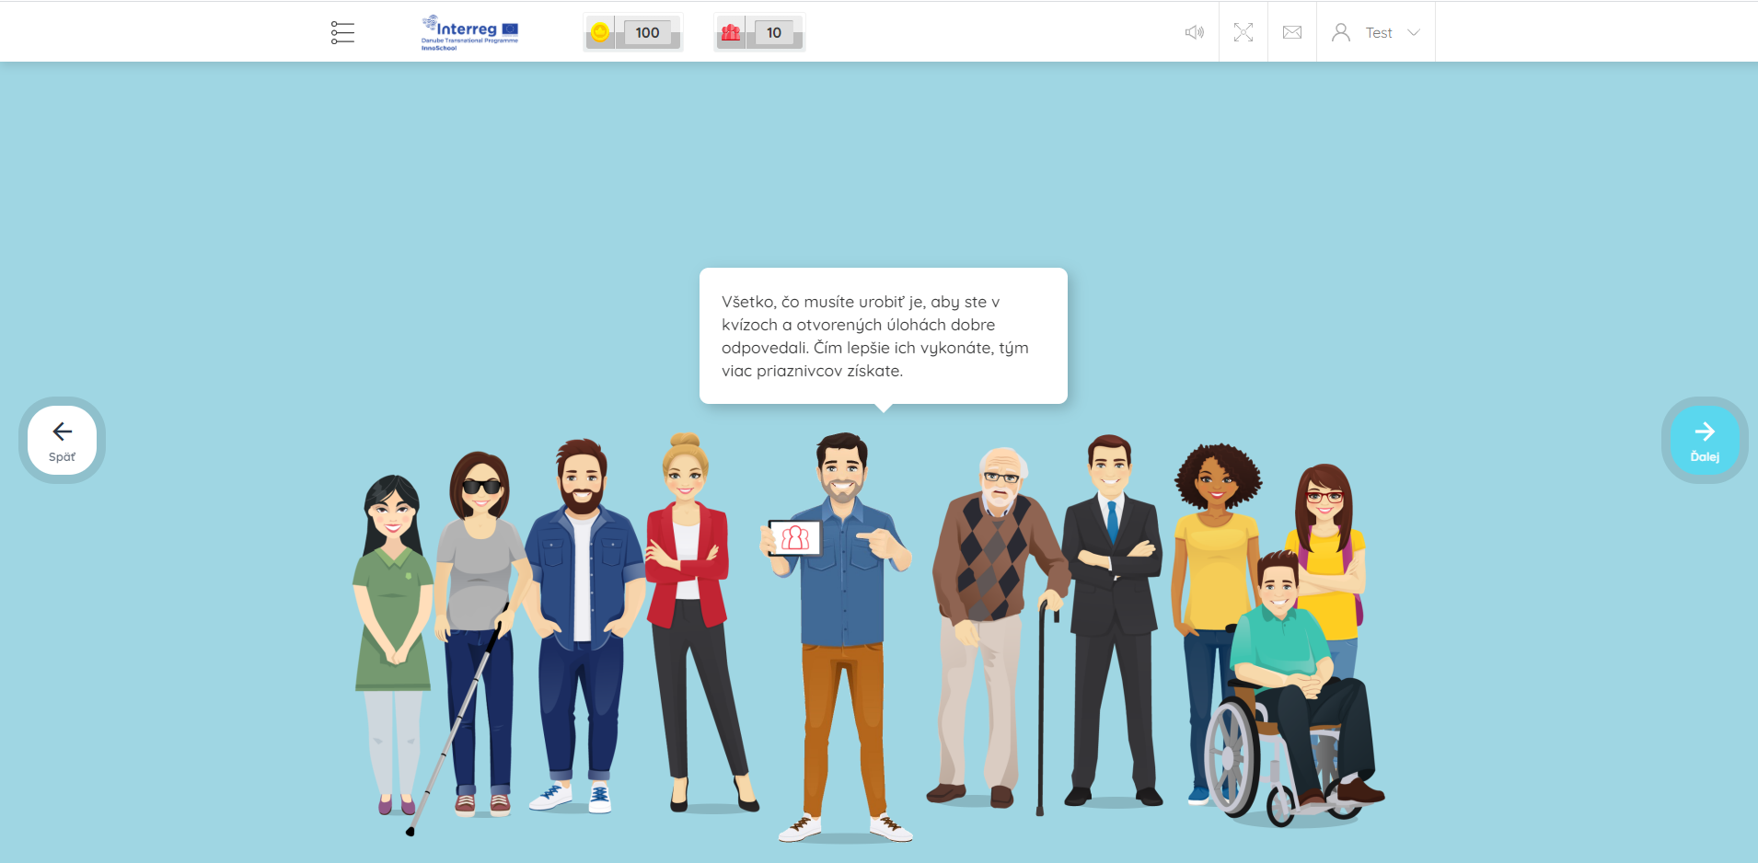
Task: Open the hamburger menu list icon
Action: [342, 33]
